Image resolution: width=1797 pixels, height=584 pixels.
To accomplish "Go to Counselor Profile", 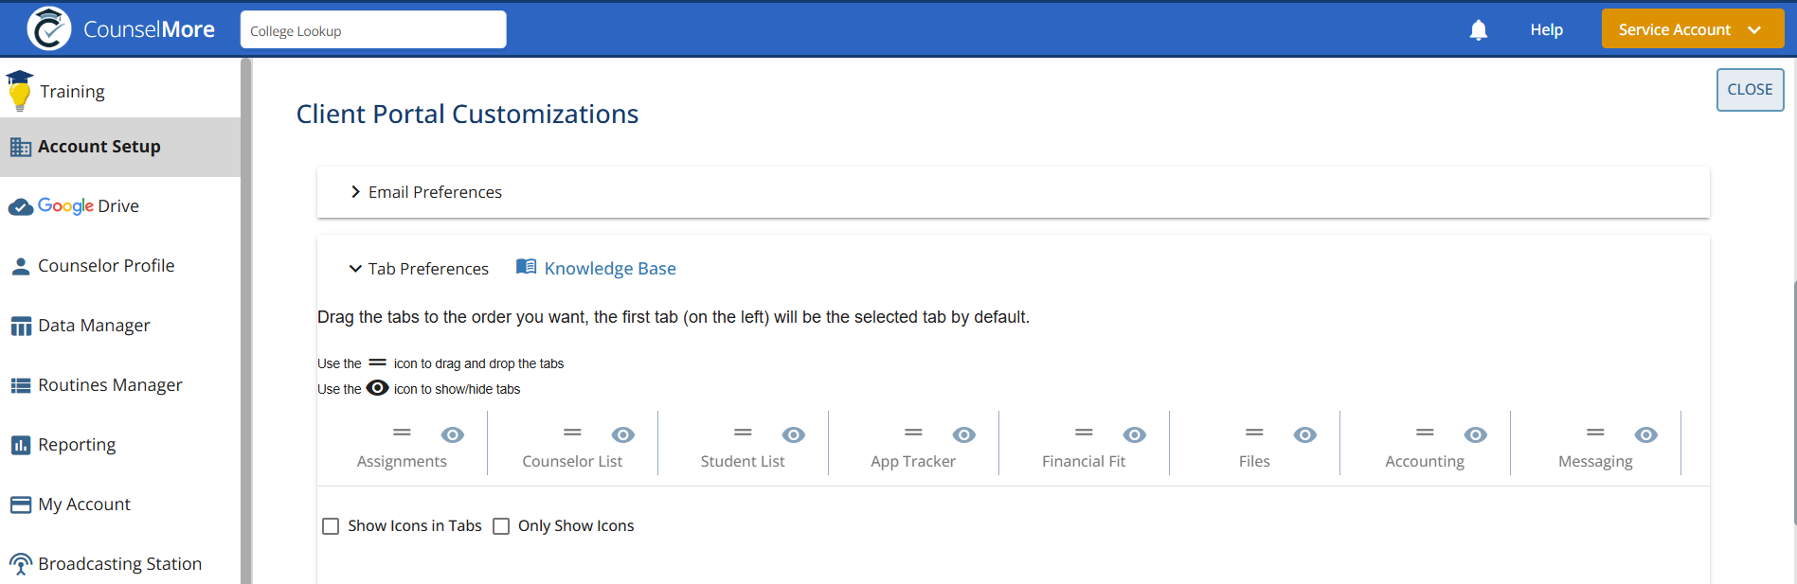I will (x=120, y=266).
